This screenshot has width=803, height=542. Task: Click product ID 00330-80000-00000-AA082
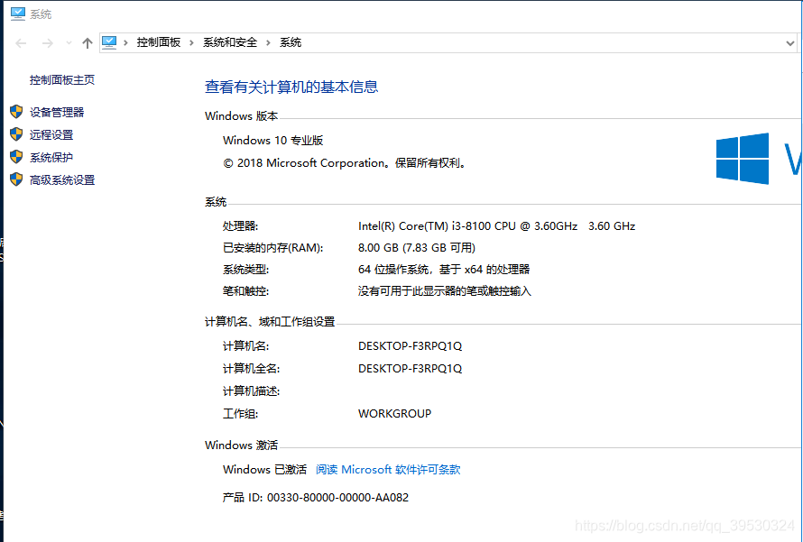316,498
